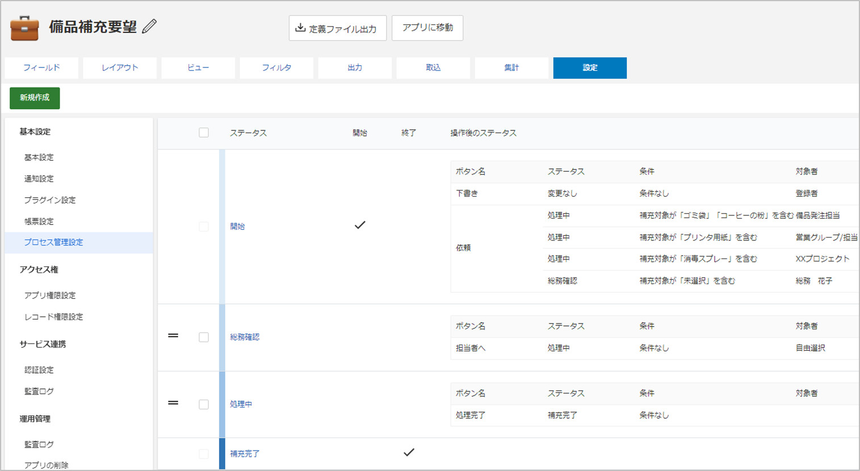
Task: Click the briefcase app icon
Action: point(24,28)
